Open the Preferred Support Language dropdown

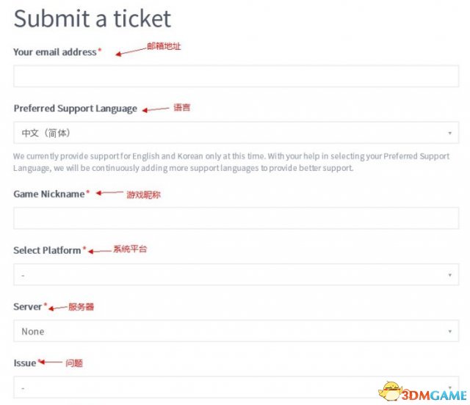[x=236, y=133]
